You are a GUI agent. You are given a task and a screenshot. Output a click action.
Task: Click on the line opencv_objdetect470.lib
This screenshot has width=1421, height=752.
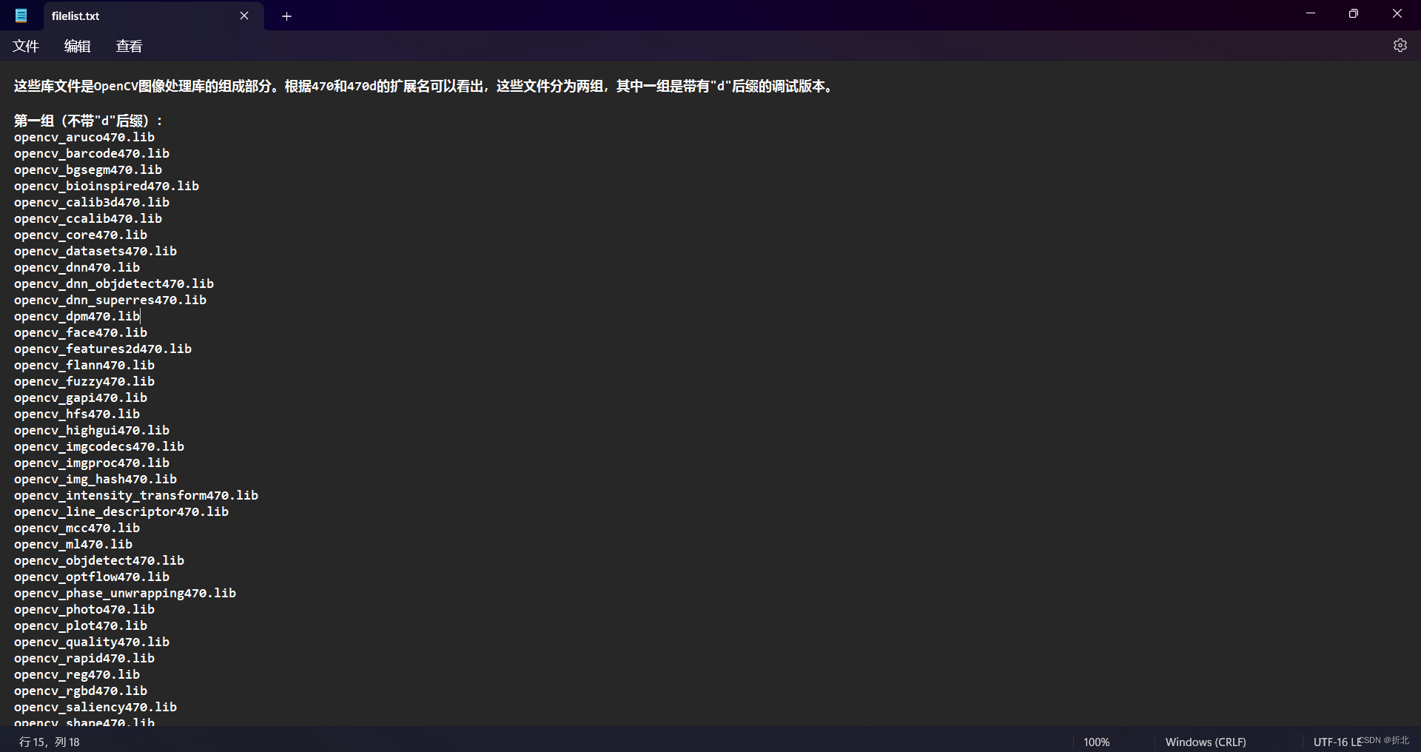point(99,560)
